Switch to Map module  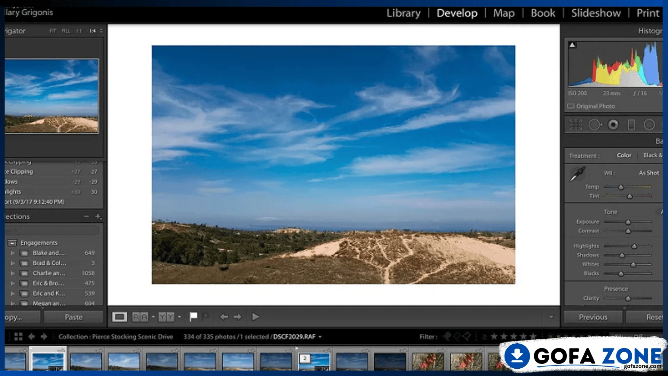pyautogui.click(x=504, y=13)
